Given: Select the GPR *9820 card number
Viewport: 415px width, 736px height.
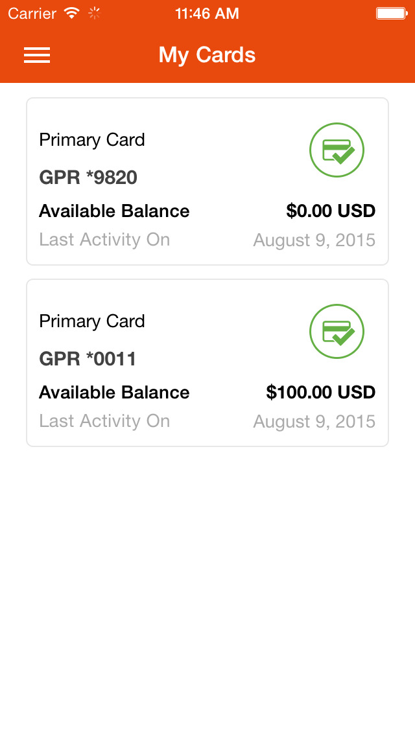Looking at the screenshot, I should [88, 178].
